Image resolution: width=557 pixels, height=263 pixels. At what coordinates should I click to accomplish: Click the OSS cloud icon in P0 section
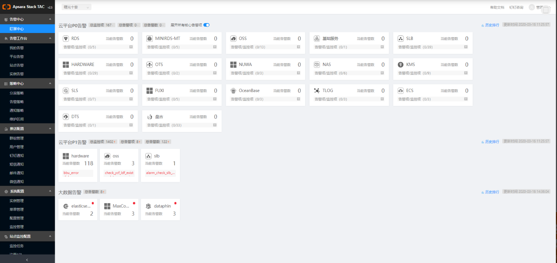coord(233,38)
